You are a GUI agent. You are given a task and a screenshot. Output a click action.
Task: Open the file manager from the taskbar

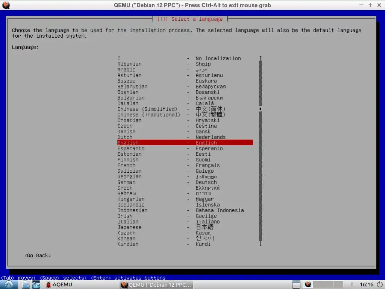tap(26, 284)
